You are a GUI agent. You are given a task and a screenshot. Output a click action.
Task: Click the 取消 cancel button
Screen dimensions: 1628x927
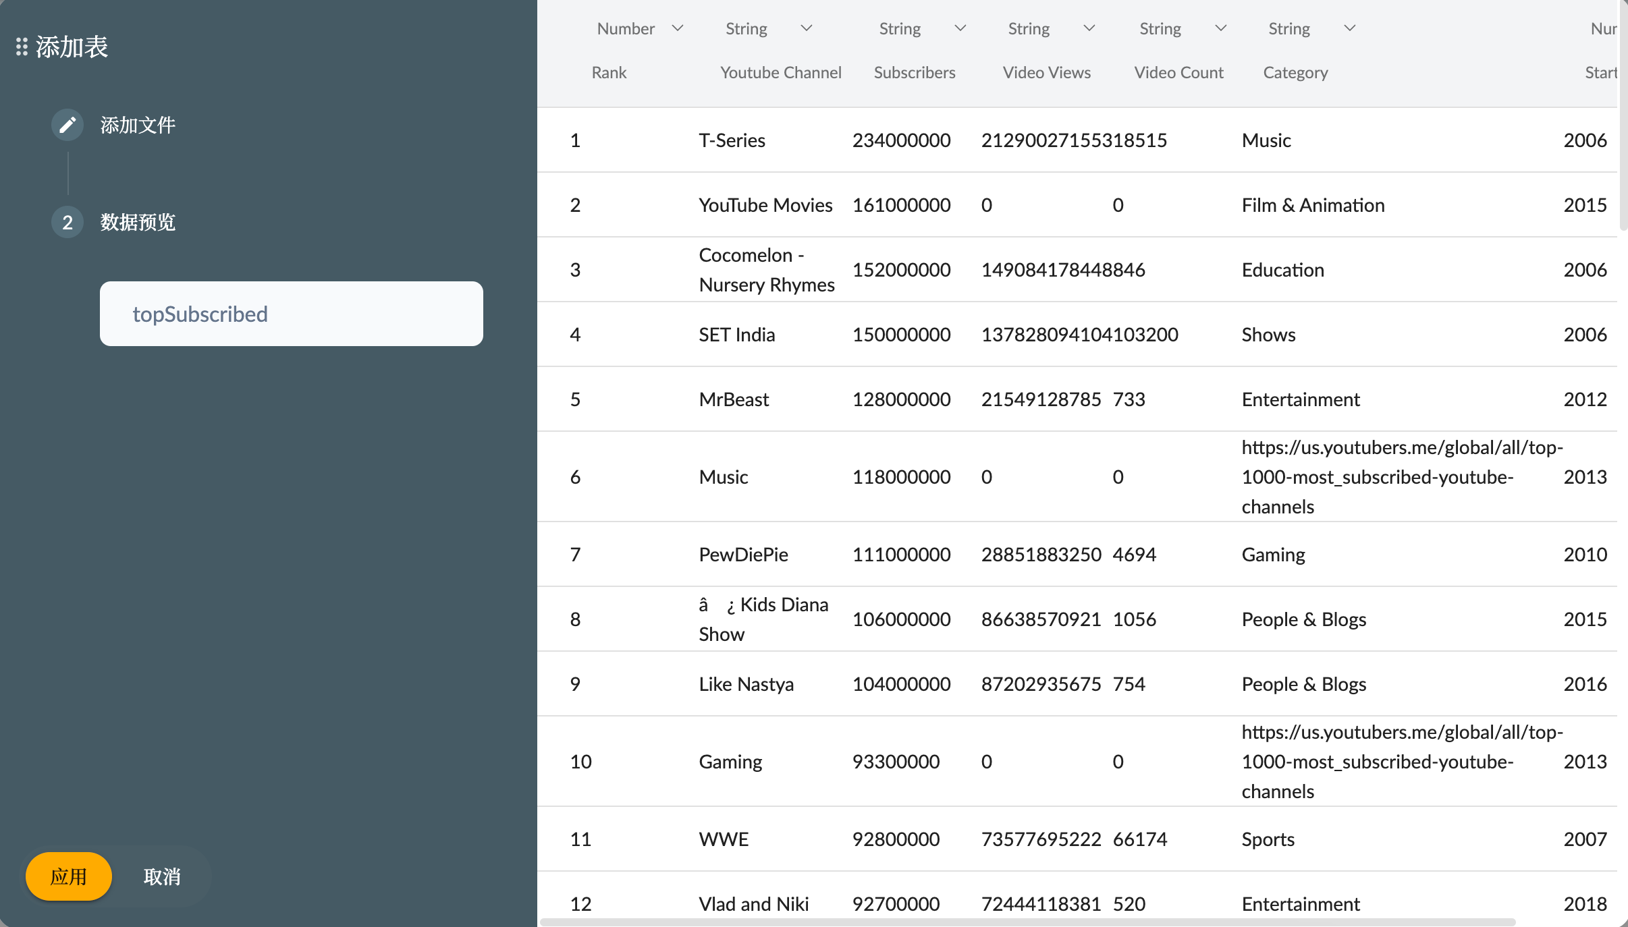(x=162, y=876)
